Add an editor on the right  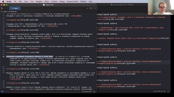tap(95, 8)
